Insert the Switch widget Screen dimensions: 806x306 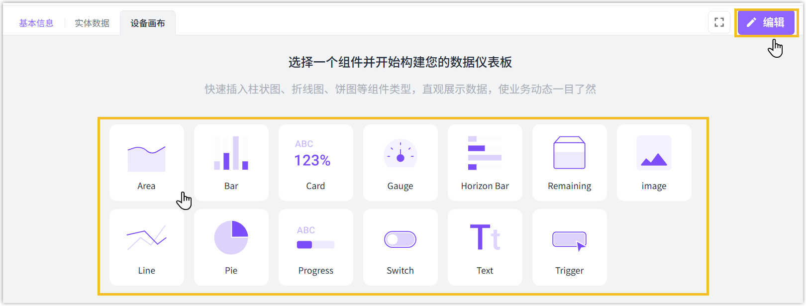point(400,247)
